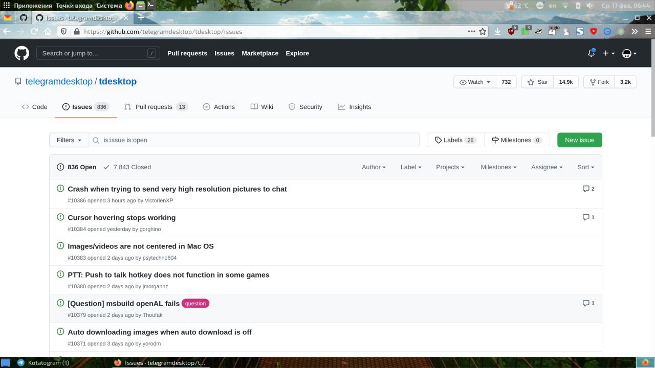Open the Sort dropdown
The height and width of the screenshot is (368, 655).
pos(586,167)
